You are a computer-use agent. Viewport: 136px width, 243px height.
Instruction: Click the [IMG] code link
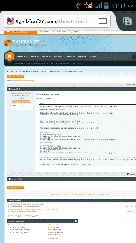point(50,230)
